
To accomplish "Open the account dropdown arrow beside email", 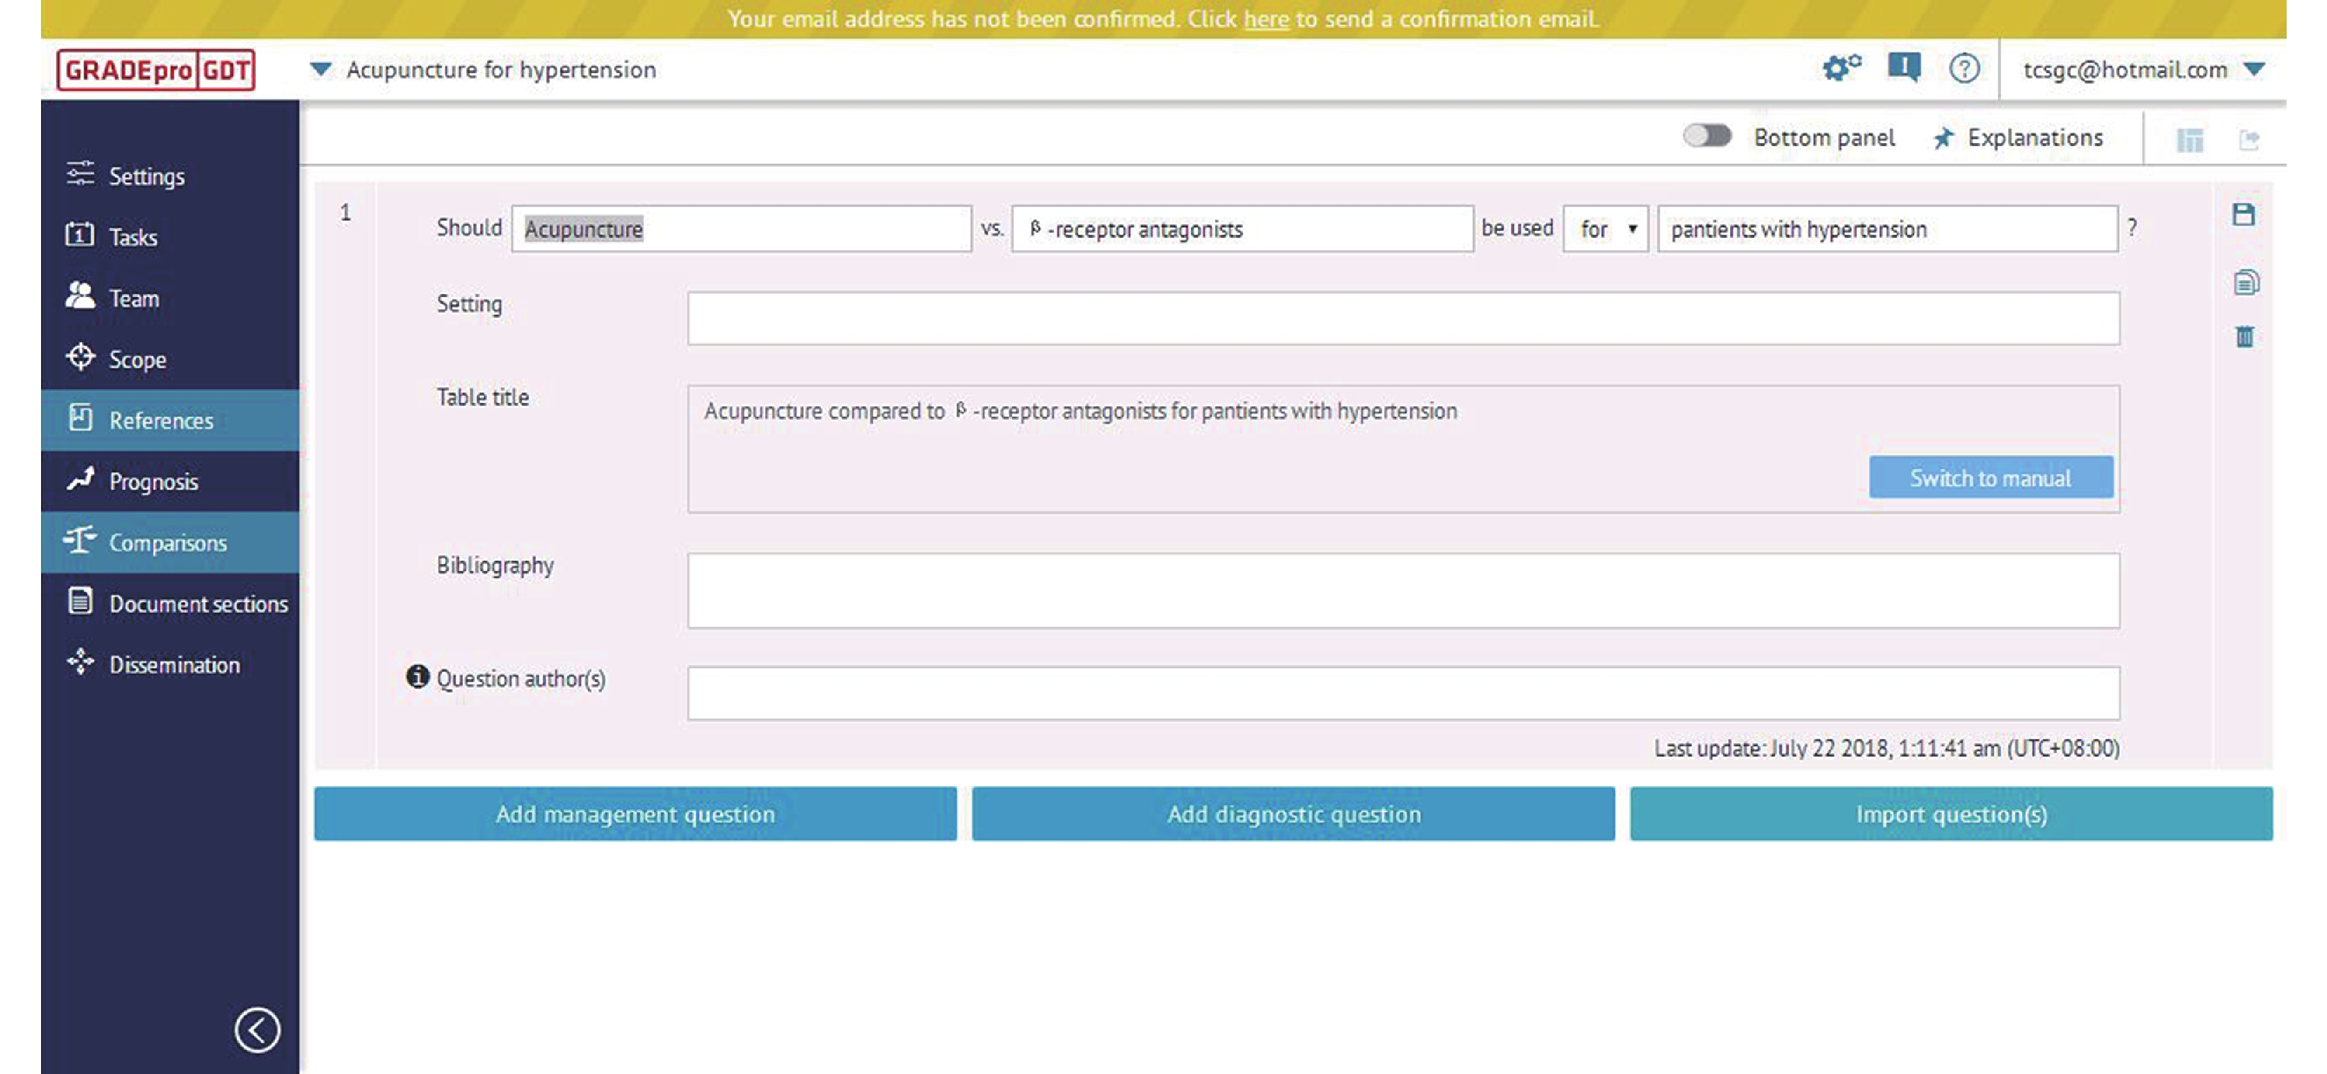I will [2253, 70].
